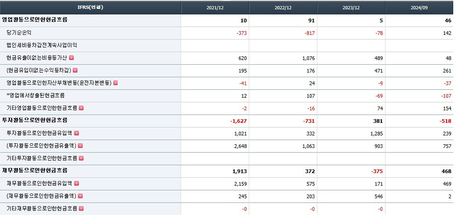Viewport: 456px width, 215px height.
Task: Click the IFRS(연결) header cell
Action: point(91,7)
